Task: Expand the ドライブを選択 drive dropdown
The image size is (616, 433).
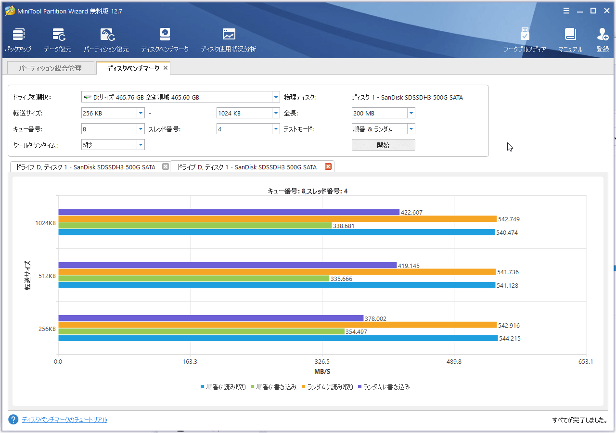Action: pyautogui.click(x=276, y=97)
